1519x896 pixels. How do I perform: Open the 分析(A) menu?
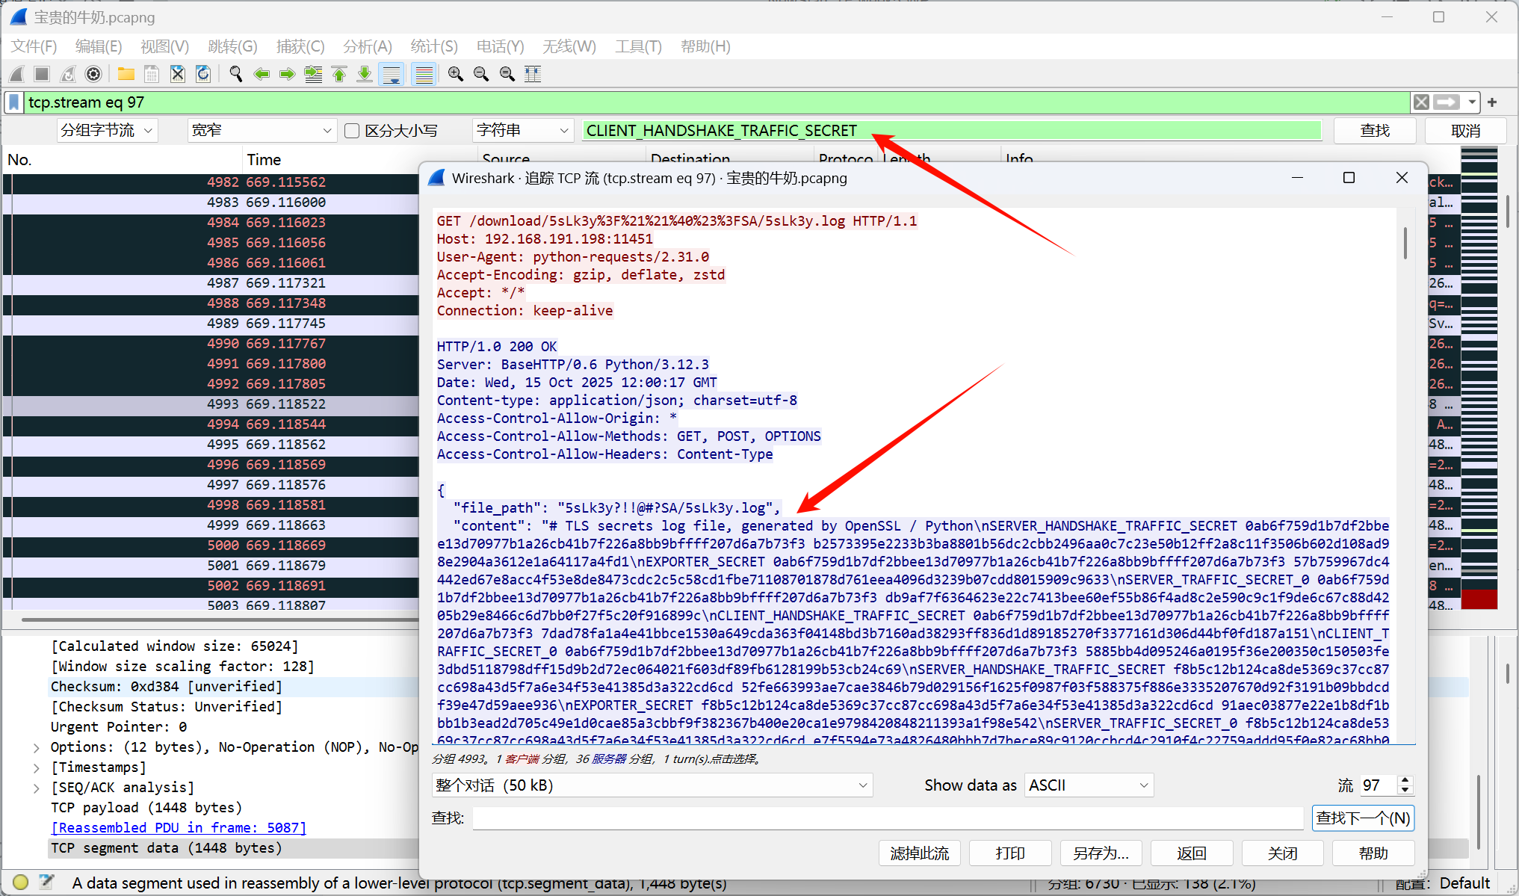pos(367,46)
